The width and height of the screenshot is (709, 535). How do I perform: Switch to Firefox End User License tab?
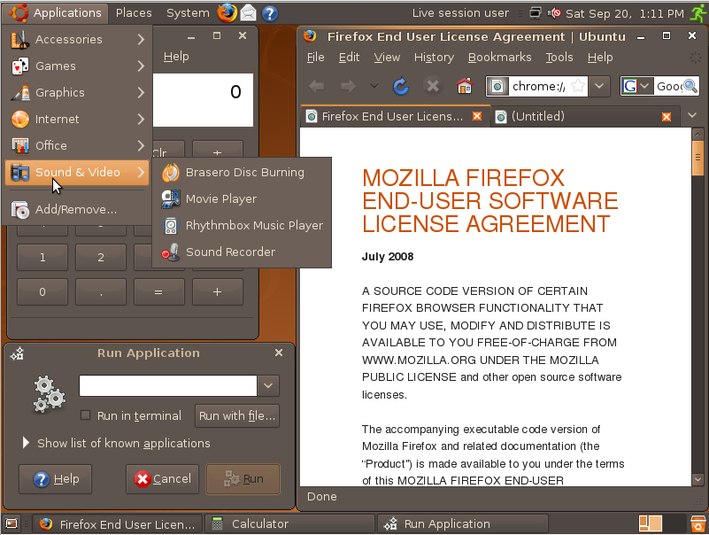[392, 117]
